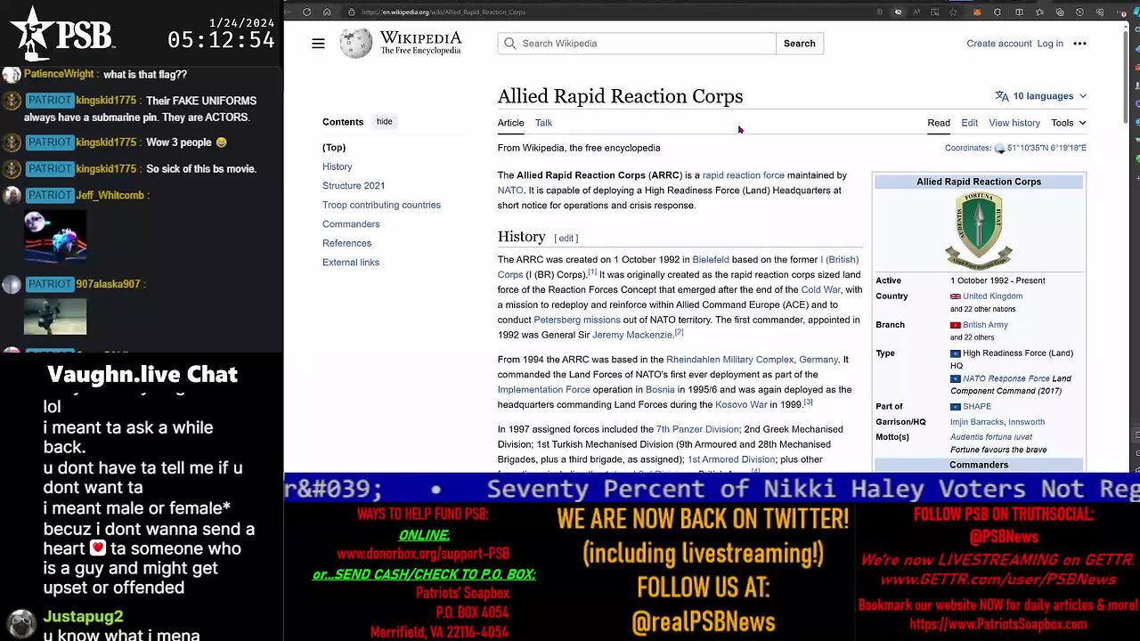Jump to Commanders in Contents sidebar
Screen dimensions: 1140x641
[351, 224]
